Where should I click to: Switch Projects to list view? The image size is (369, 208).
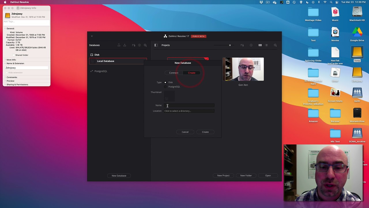[266, 45]
